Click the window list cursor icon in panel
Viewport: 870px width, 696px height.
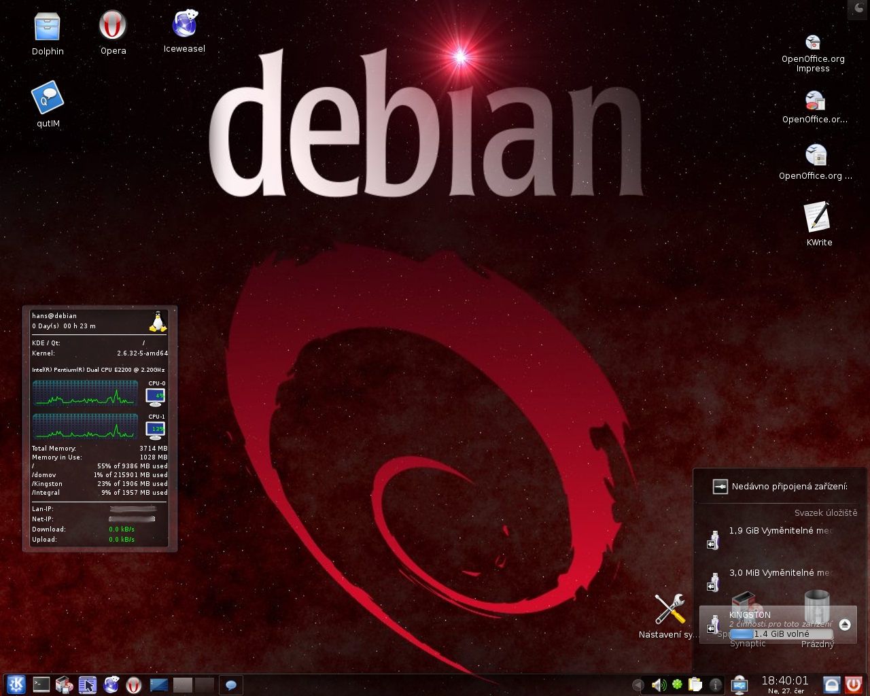88,684
